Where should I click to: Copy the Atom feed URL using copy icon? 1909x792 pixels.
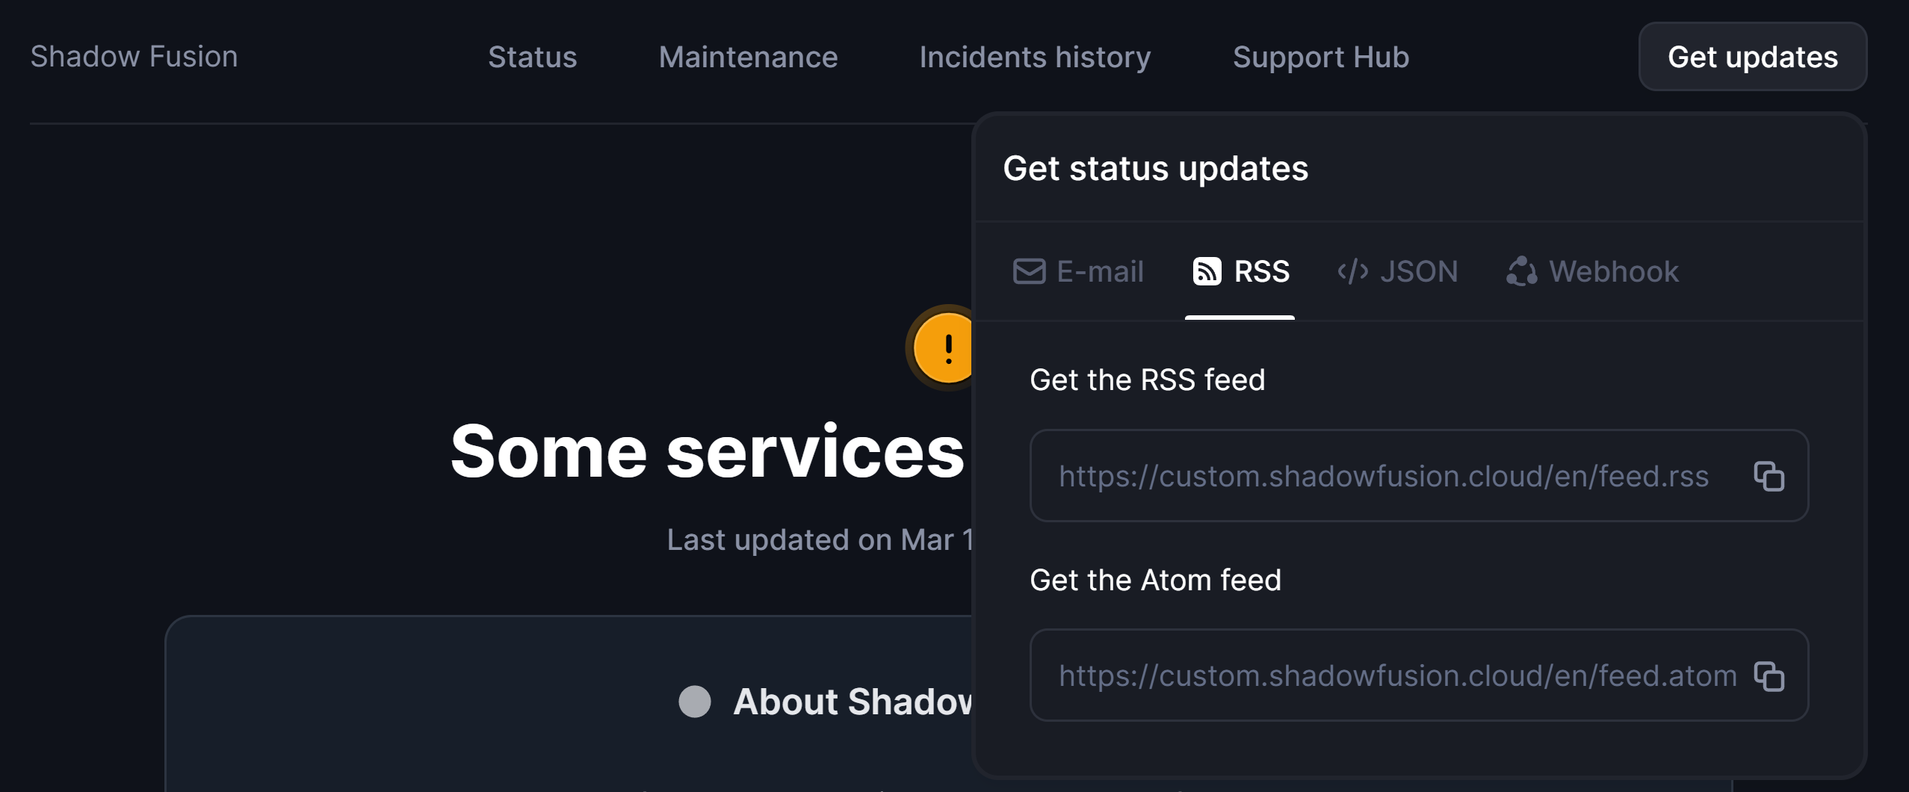point(1770,675)
